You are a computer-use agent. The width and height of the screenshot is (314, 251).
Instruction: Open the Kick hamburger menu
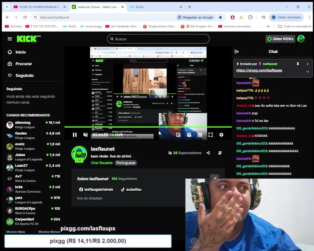click(x=10, y=39)
